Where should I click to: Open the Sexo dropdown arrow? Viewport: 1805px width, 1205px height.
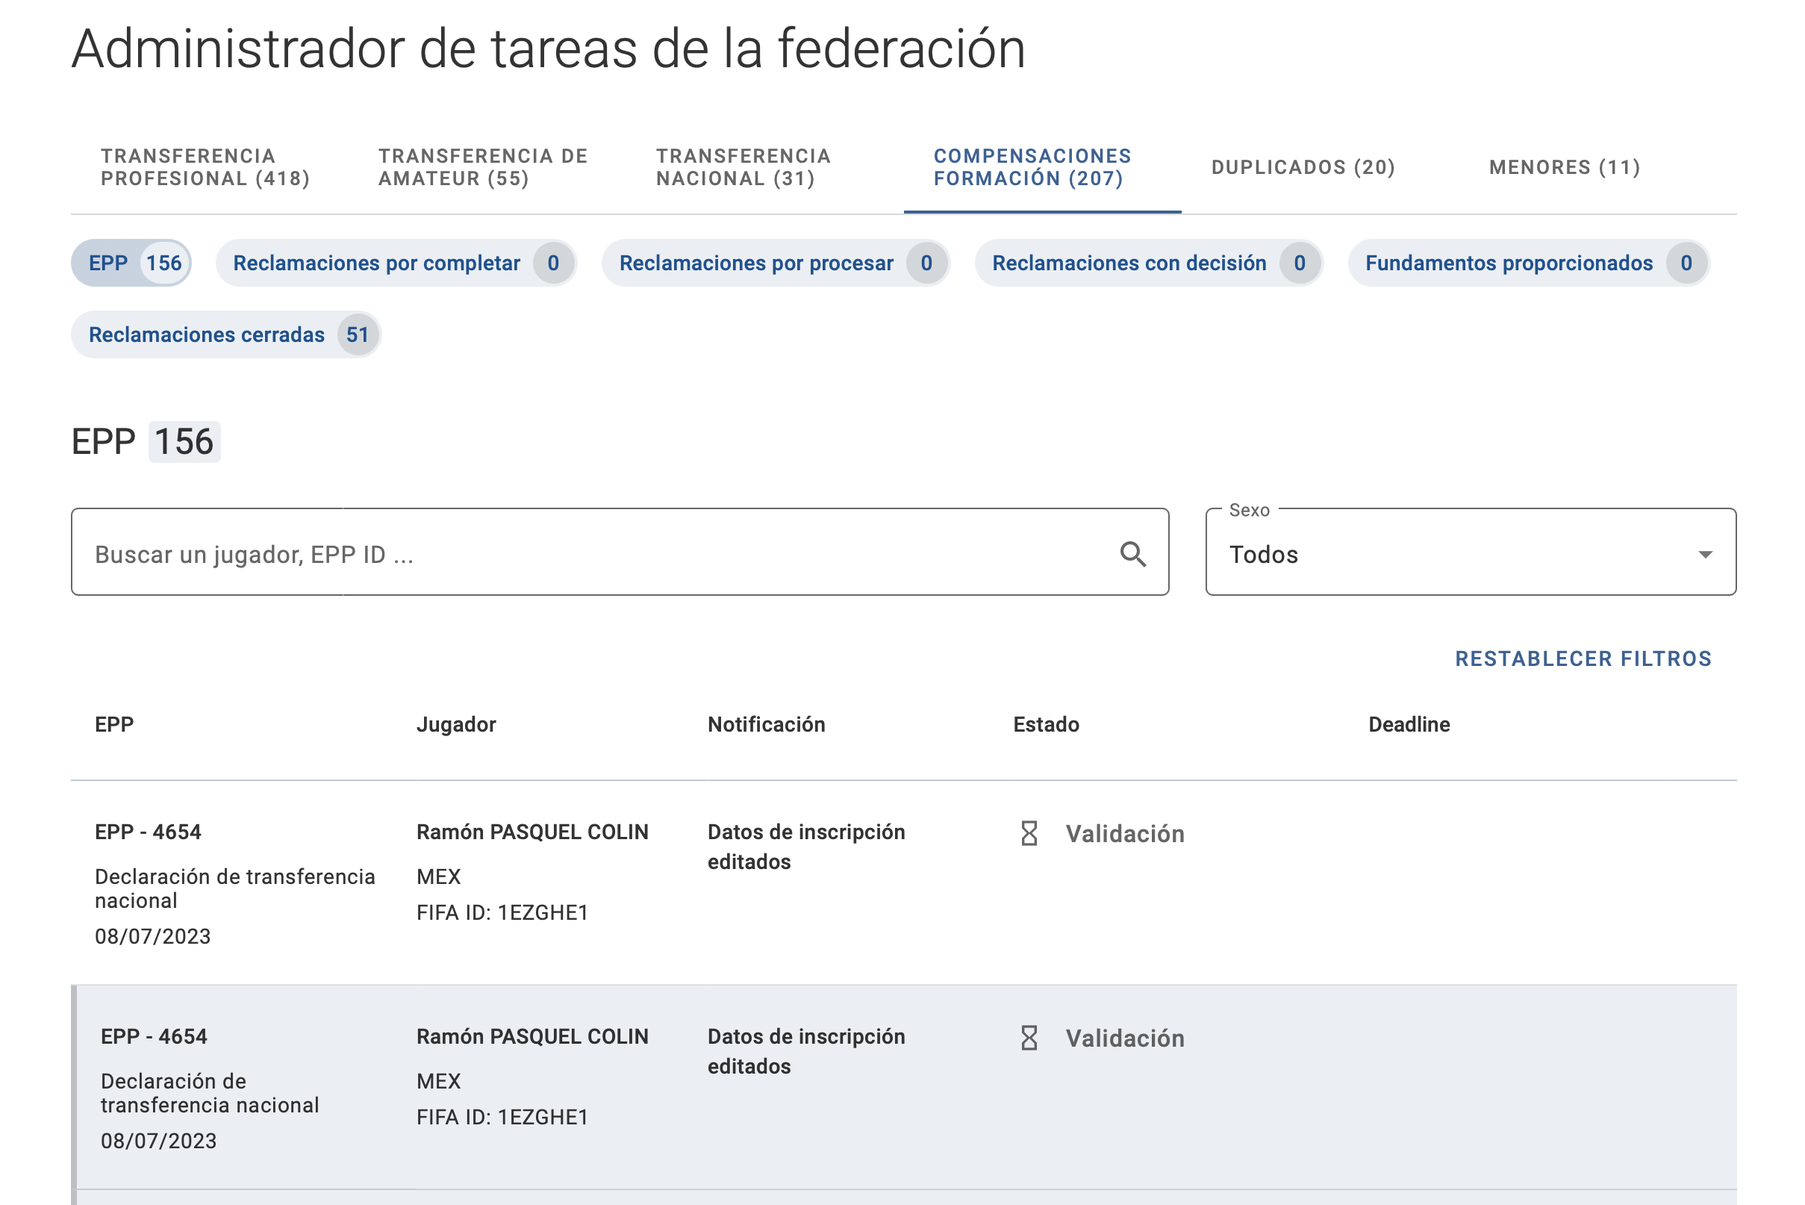click(x=1704, y=555)
